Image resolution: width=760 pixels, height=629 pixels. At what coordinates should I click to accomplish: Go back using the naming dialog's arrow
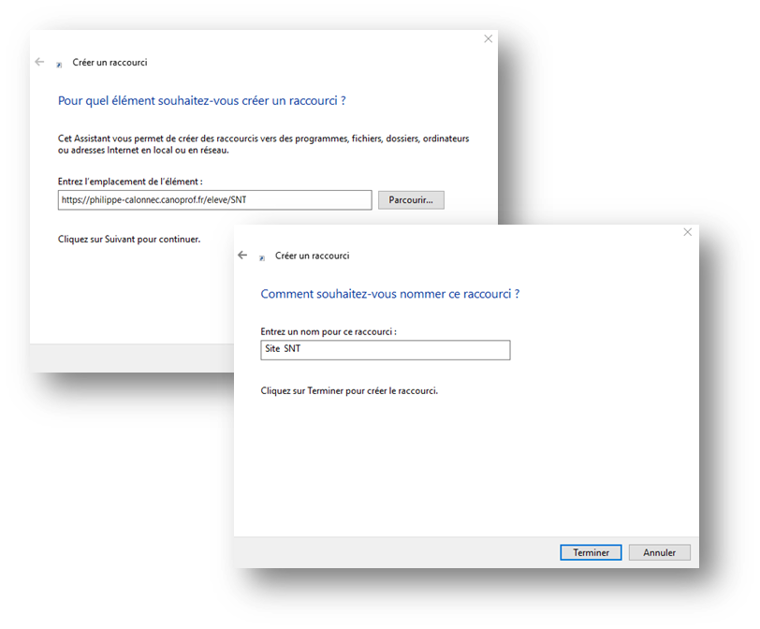pyautogui.click(x=242, y=255)
